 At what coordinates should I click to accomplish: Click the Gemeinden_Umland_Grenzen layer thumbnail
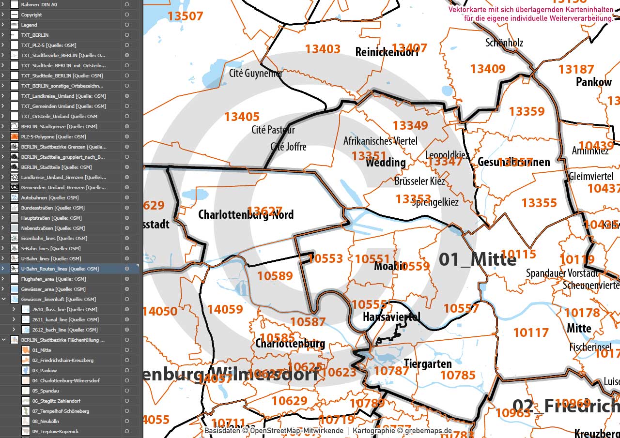click(x=14, y=188)
